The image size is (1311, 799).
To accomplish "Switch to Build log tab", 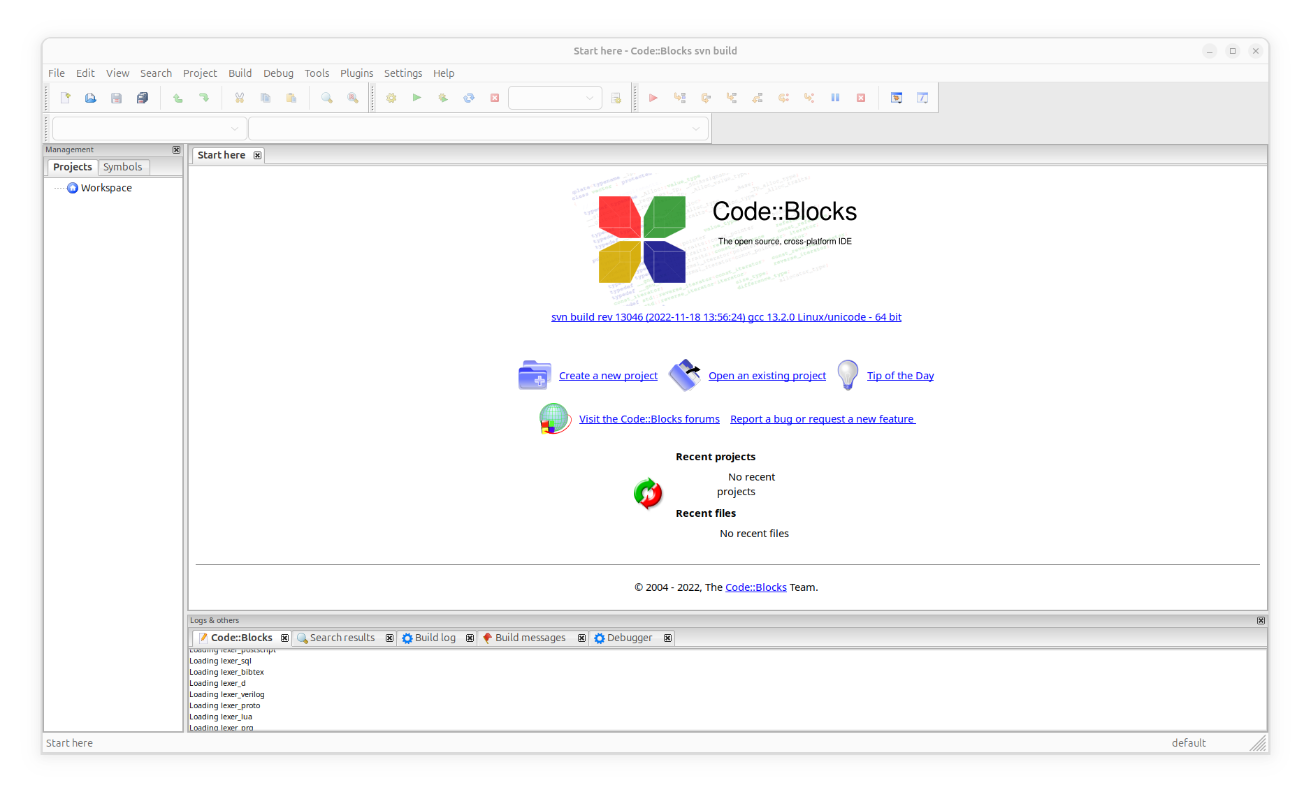I will click(x=435, y=638).
